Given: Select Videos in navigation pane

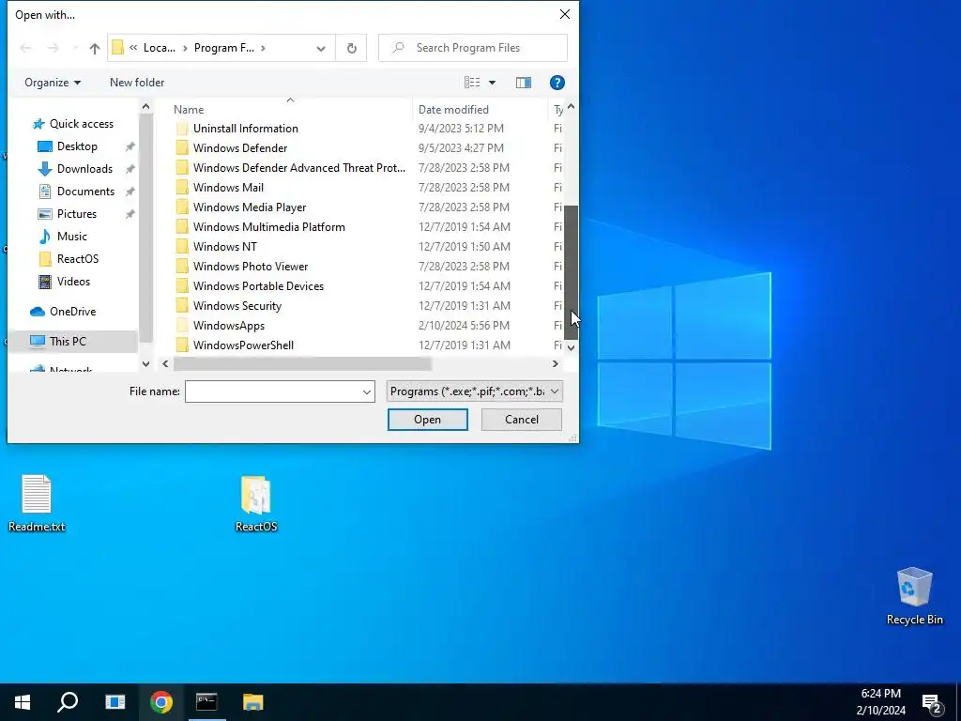Looking at the screenshot, I should click(73, 282).
